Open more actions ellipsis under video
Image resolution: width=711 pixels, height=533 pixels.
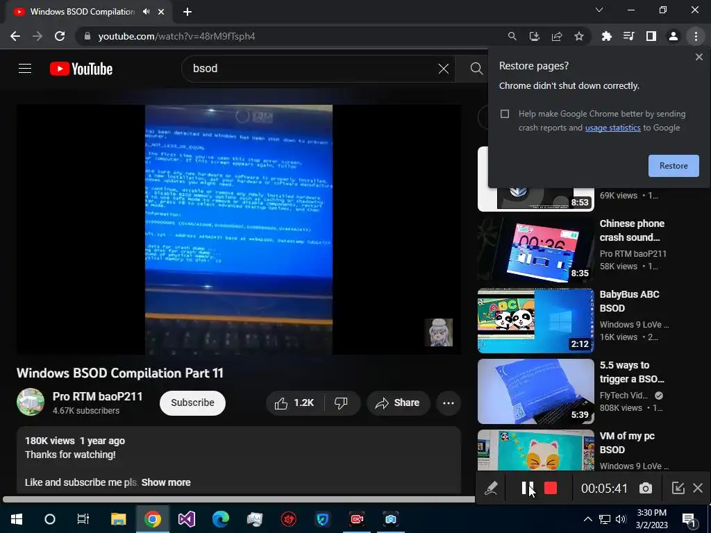coord(449,403)
